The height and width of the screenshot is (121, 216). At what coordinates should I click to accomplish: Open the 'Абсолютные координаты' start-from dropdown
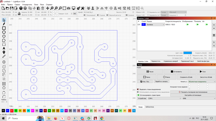(202, 81)
